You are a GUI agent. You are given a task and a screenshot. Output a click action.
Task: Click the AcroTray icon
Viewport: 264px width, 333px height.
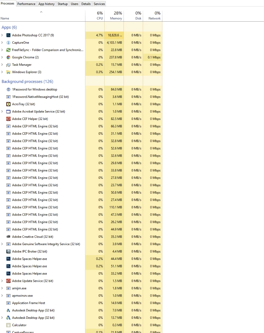(8, 104)
